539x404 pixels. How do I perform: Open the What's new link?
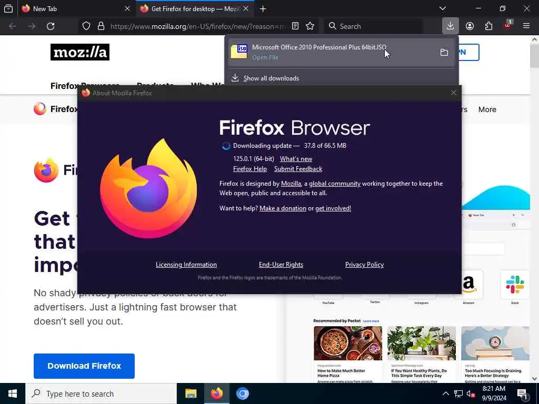tap(296, 159)
